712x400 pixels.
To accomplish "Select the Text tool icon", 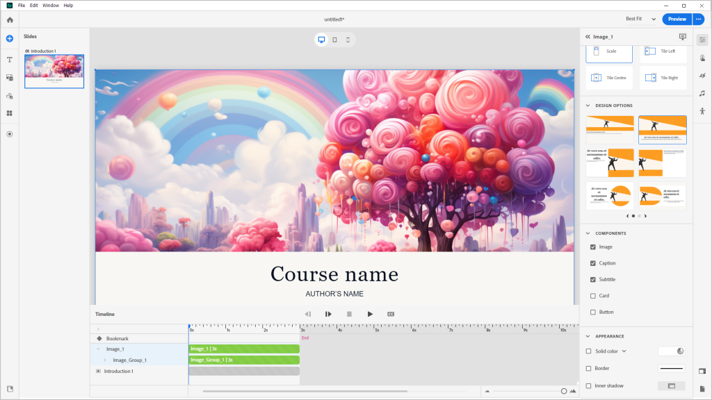I will click(10, 60).
